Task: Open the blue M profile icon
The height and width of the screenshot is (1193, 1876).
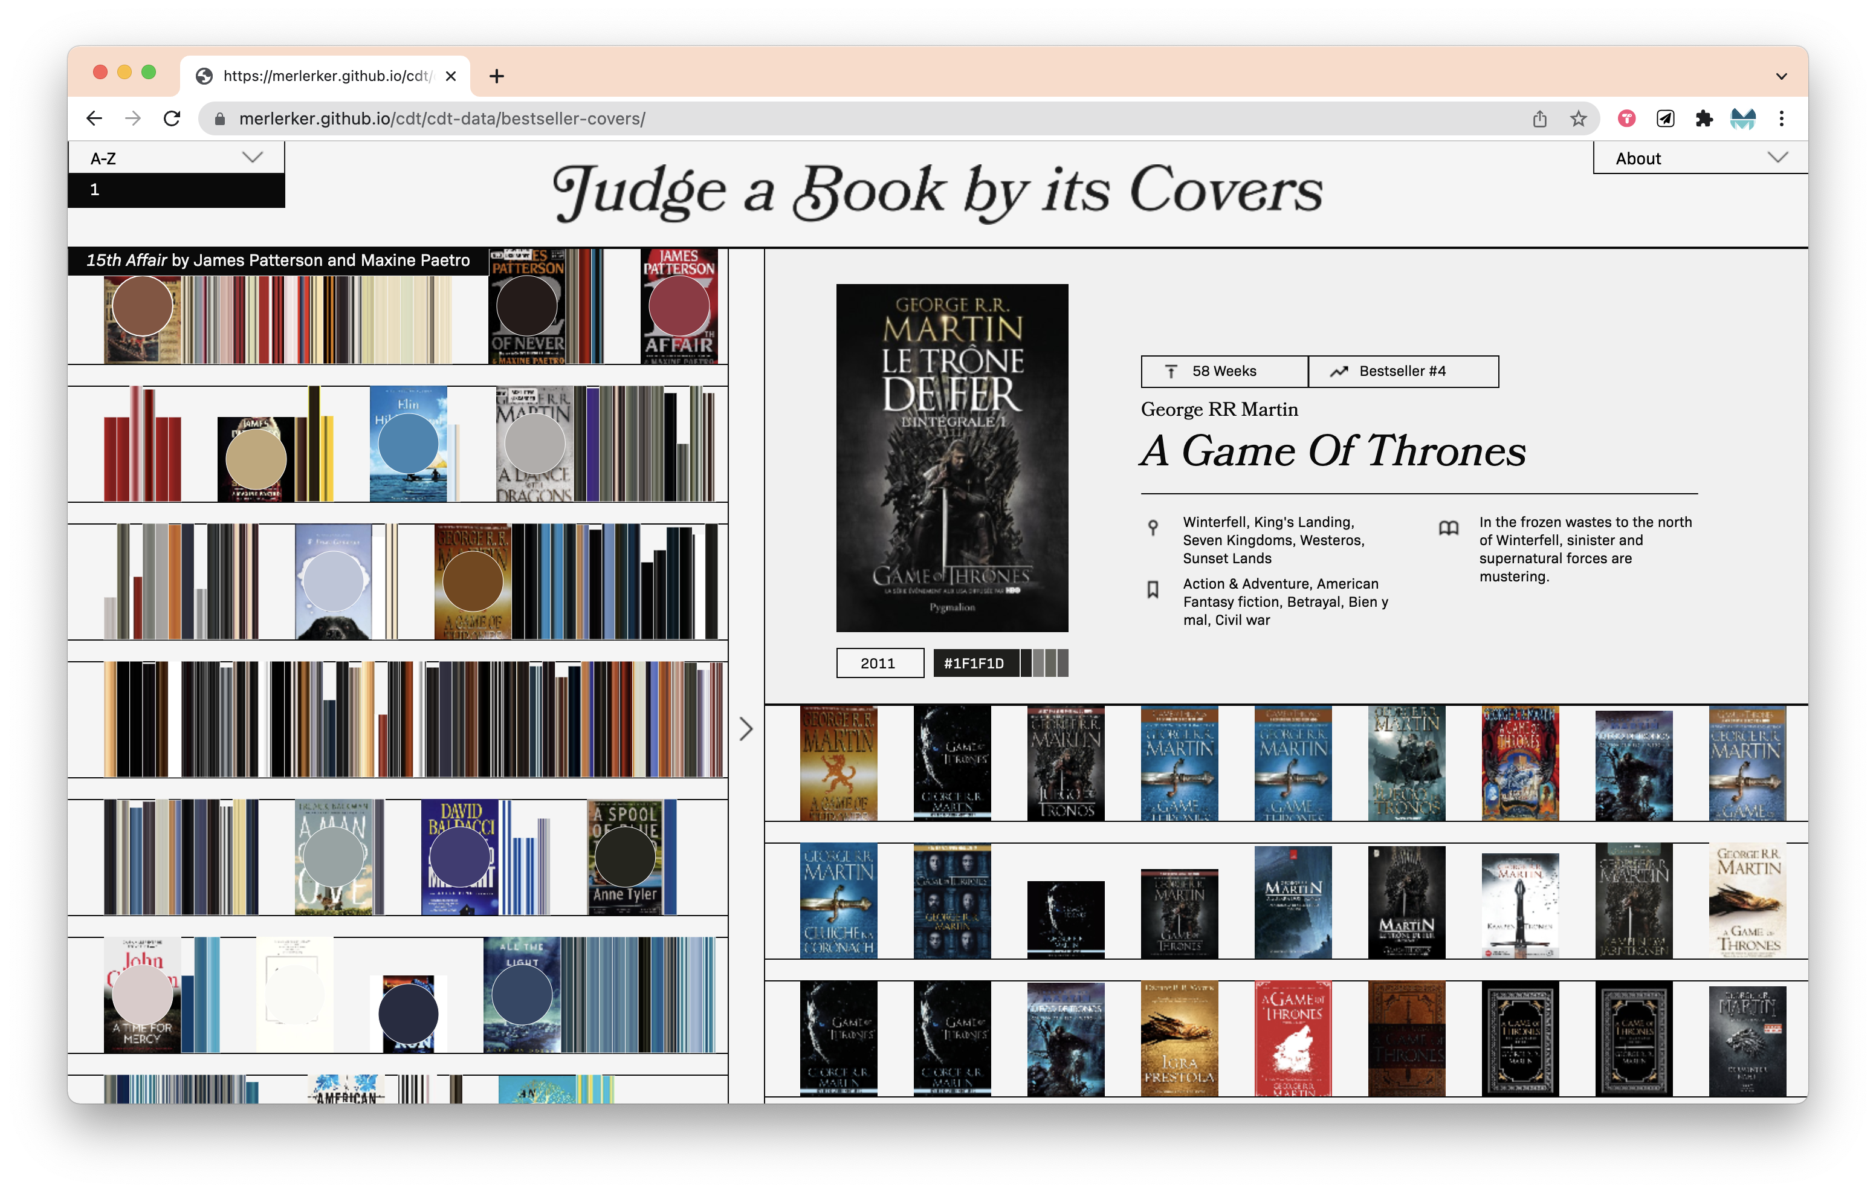Action: (1743, 118)
